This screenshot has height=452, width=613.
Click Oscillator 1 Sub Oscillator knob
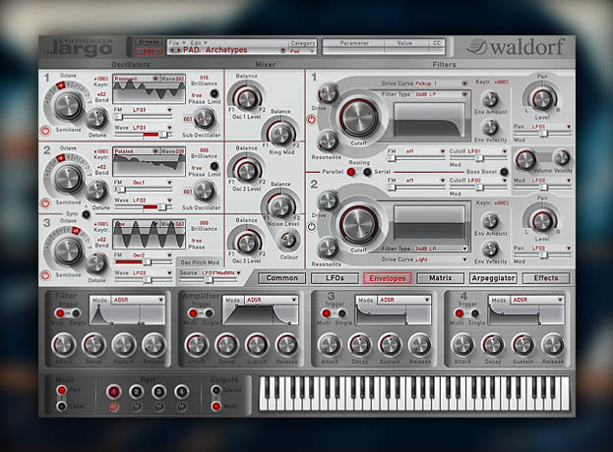(204, 119)
